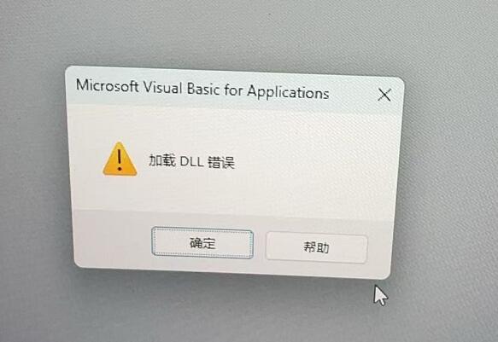Confirm the DLL load error with 确定

click(x=202, y=243)
